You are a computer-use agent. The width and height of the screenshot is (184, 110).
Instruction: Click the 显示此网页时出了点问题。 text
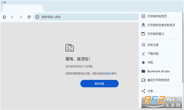[79, 67]
